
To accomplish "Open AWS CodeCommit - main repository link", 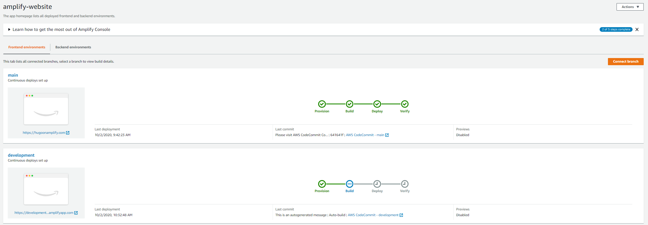I will click(365, 135).
